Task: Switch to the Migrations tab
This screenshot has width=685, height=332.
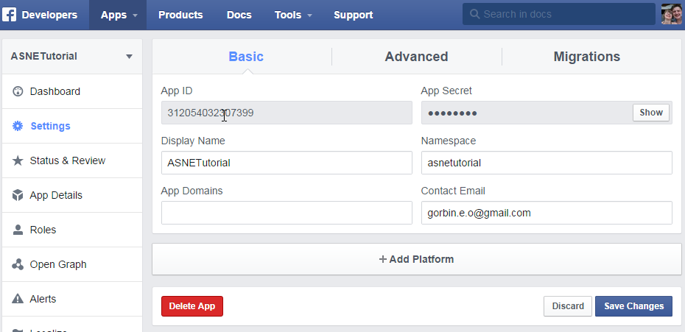Action: point(586,57)
